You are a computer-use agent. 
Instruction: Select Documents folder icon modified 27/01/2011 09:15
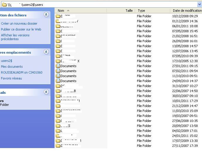58,66
